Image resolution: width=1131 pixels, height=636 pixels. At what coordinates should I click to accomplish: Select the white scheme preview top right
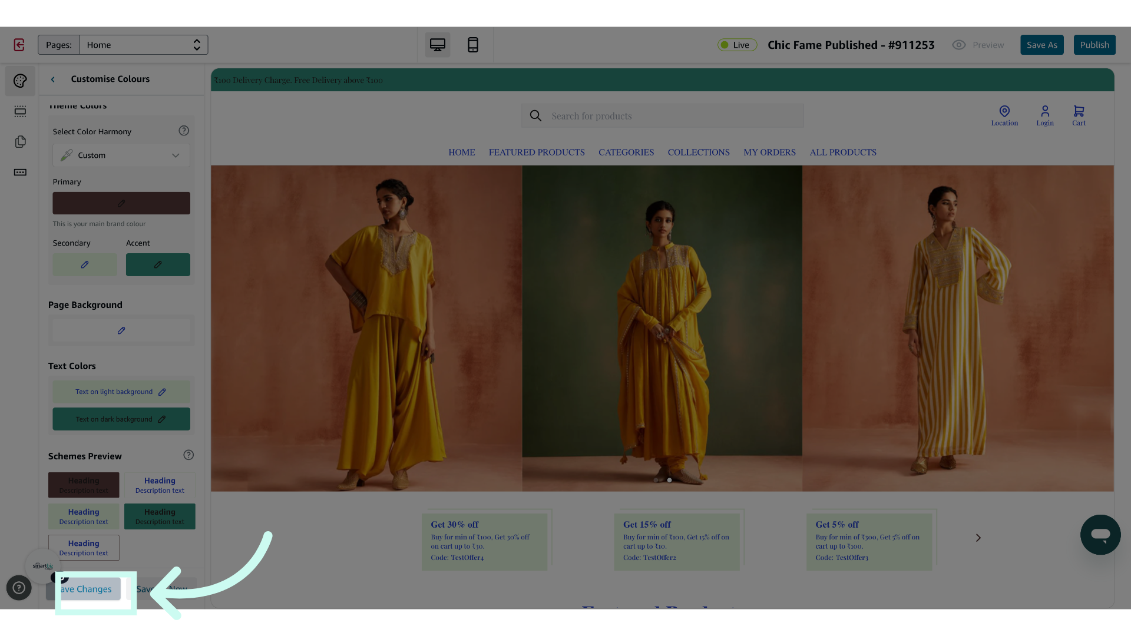[x=160, y=485]
